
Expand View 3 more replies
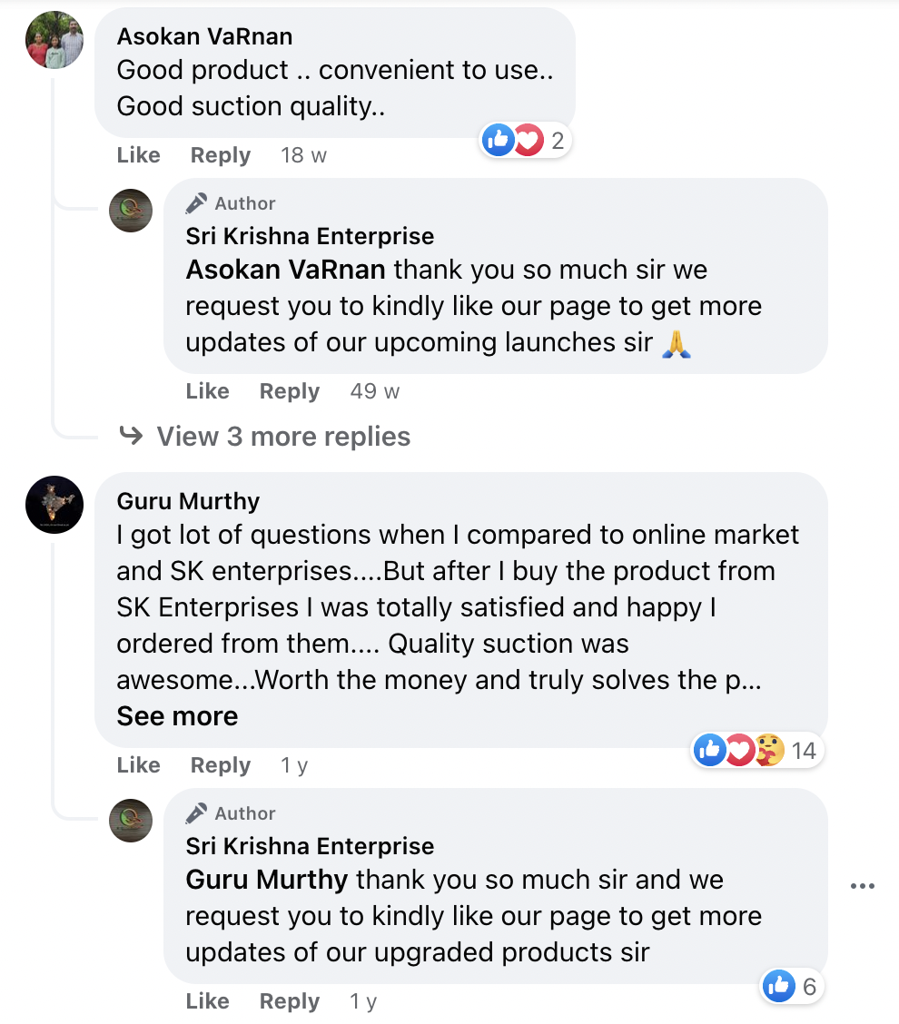click(282, 437)
